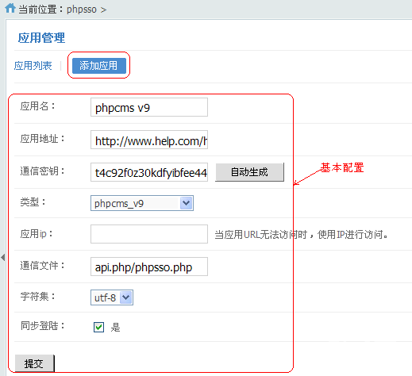This screenshot has width=412, height=376.
Task: Open the 类型 phpcms_v9 dropdown
Action: point(142,203)
